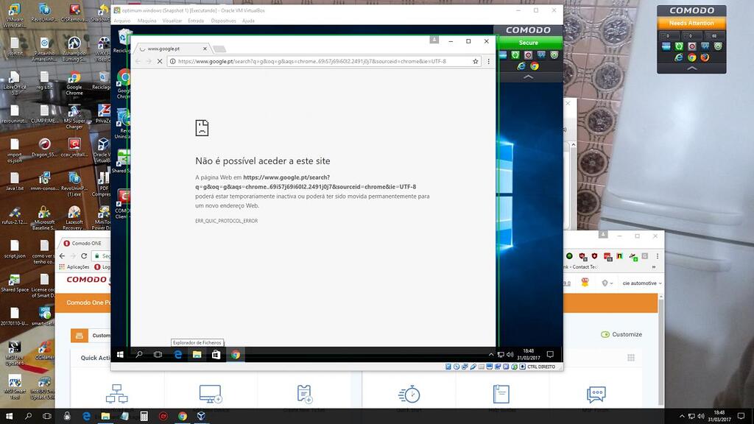The height and width of the screenshot is (424, 754).
Task: Open Chrome's three-dot customize menu
Action: pos(488,62)
